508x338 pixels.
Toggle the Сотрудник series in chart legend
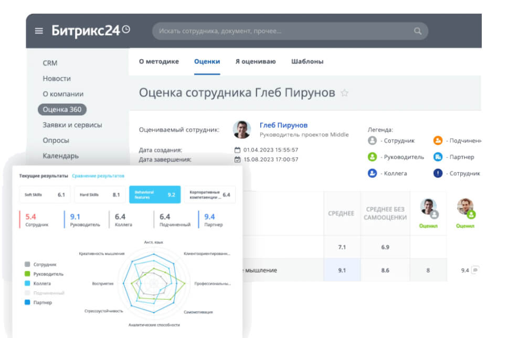click(x=40, y=264)
